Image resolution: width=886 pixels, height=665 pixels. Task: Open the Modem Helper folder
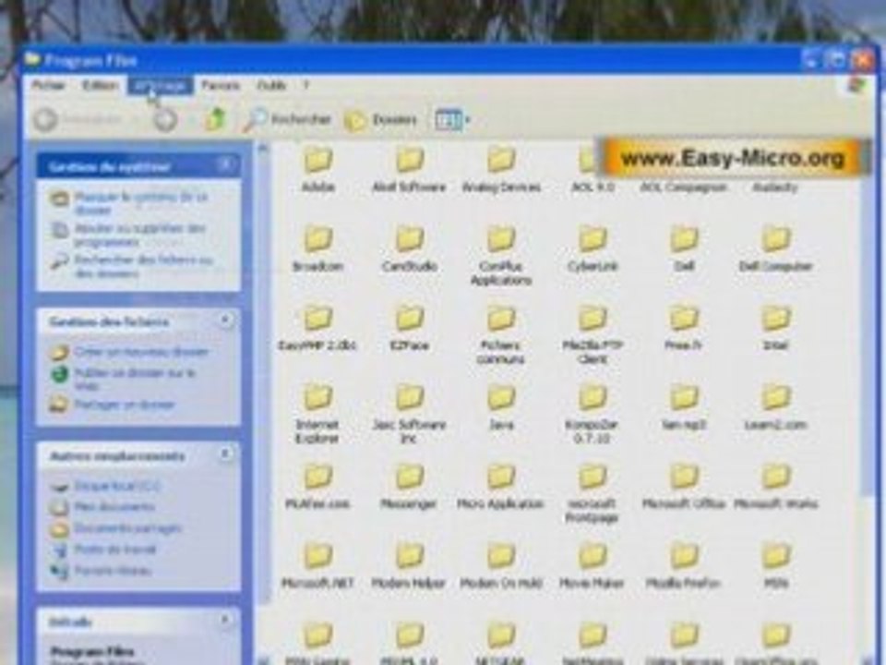click(410, 565)
